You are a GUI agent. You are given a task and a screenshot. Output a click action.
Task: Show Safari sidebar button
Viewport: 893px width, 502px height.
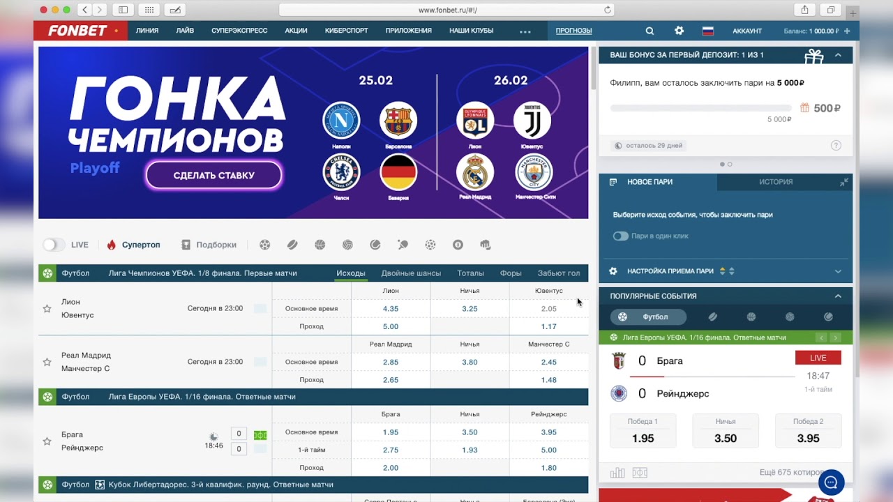click(x=123, y=10)
